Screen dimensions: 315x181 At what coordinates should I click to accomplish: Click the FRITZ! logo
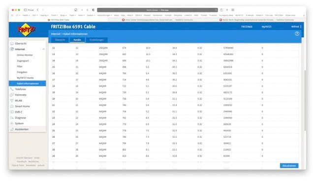pyautogui.click(x=27, y=30)
